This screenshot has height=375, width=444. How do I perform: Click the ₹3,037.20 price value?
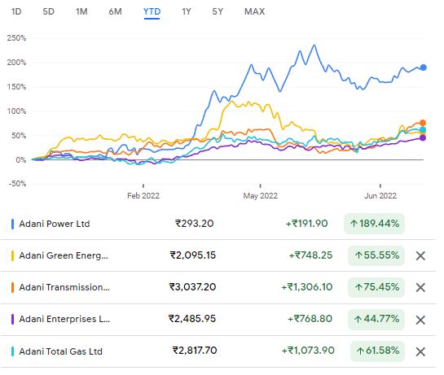coord(192,287)
